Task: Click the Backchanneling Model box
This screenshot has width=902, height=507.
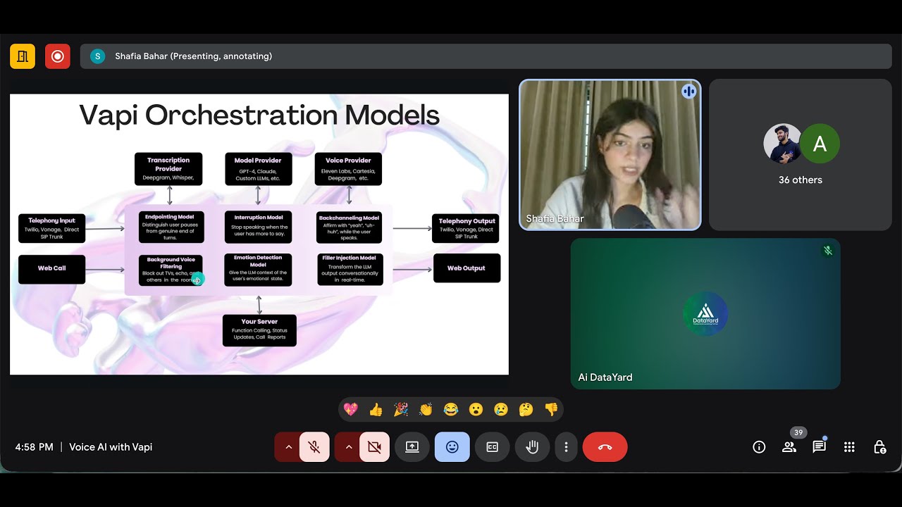Action: tap(349, 227)
